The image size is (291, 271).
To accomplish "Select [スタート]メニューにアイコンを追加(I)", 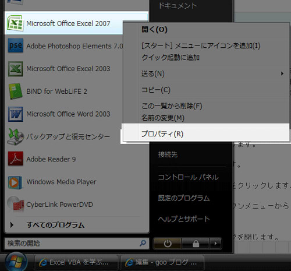I will tap(206, 46).
